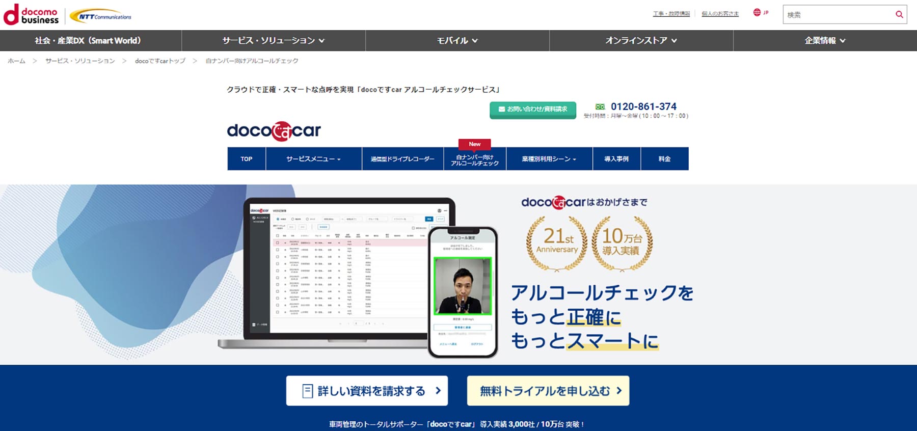
Task: Expand サービスメニュー dropdown tab
Action: tap(314, 159)
